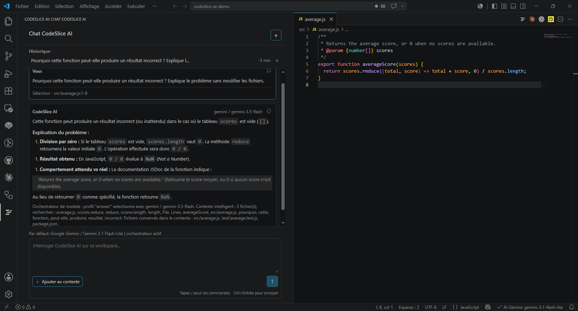Customize layout from the title bar
The width and height of the screenshot is (578, 311).
(504, 6)
